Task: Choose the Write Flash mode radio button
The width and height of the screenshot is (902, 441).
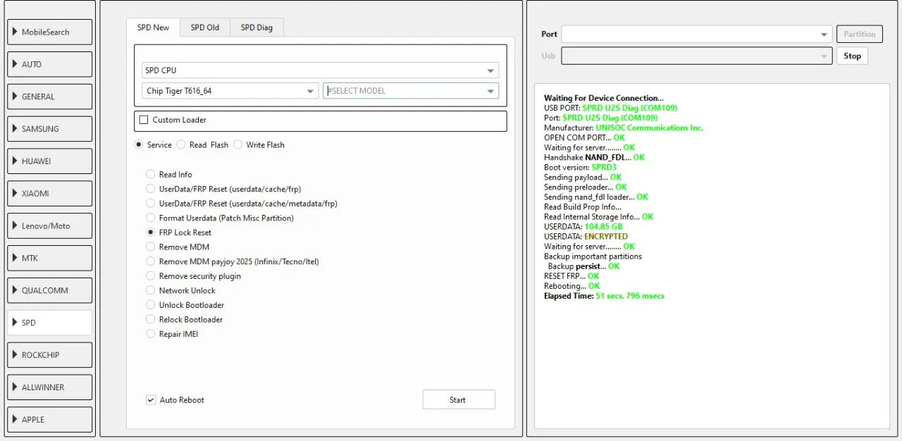Action: click(237, 144)
